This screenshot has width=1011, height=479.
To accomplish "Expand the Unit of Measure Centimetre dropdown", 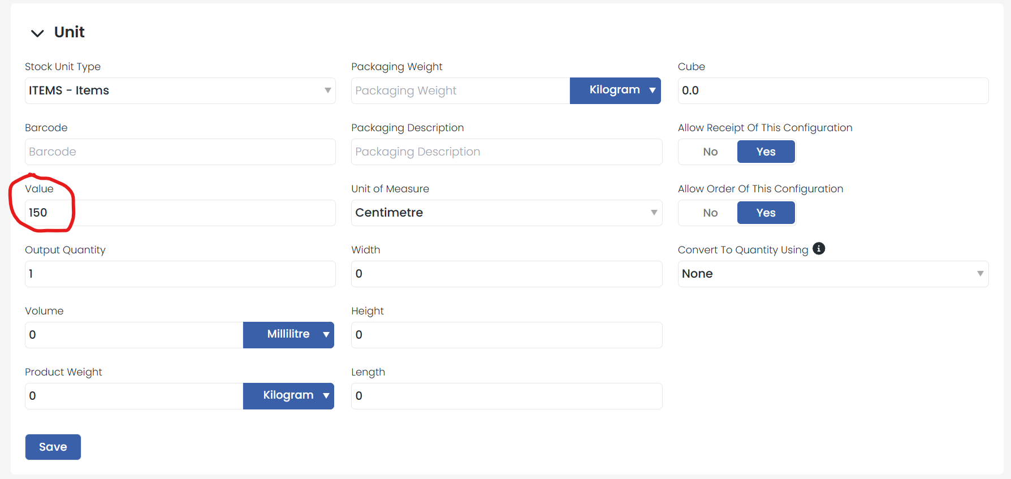I will (x=506, y=213).
